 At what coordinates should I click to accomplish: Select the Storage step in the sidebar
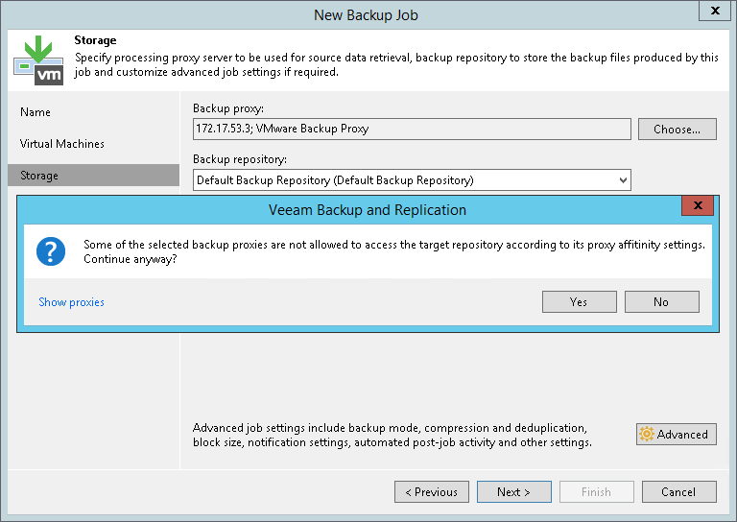40,176
